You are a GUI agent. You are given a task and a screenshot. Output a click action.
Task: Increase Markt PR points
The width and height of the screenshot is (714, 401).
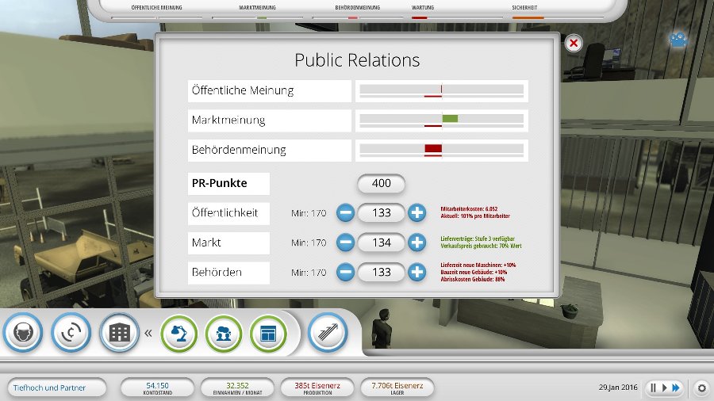click(417, 243)
